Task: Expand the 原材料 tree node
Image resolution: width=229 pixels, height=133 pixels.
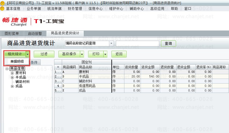Action: (12, 73)
